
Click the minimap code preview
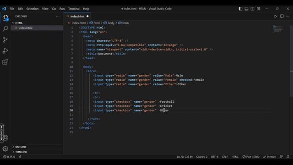[278, 29]
